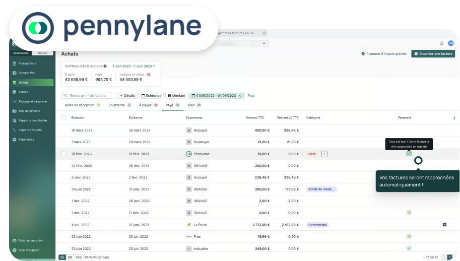
Task: Open comment icon on La Poste row
Action: (444, 225)
